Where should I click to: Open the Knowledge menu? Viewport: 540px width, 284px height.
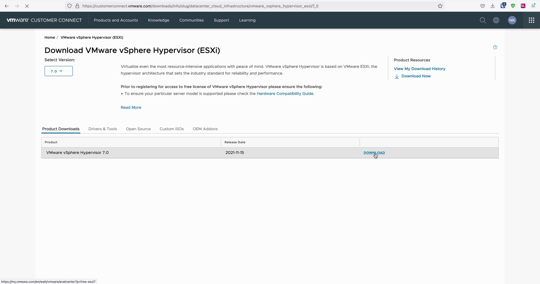click(x=158, y=20)
